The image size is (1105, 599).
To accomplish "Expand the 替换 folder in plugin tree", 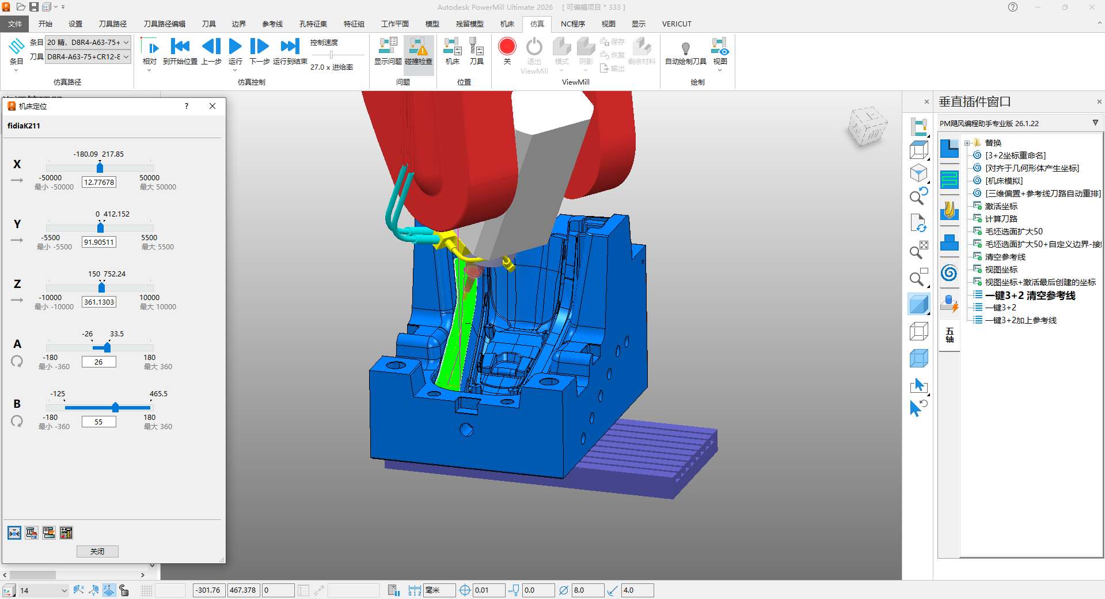I will coord(967,143).
